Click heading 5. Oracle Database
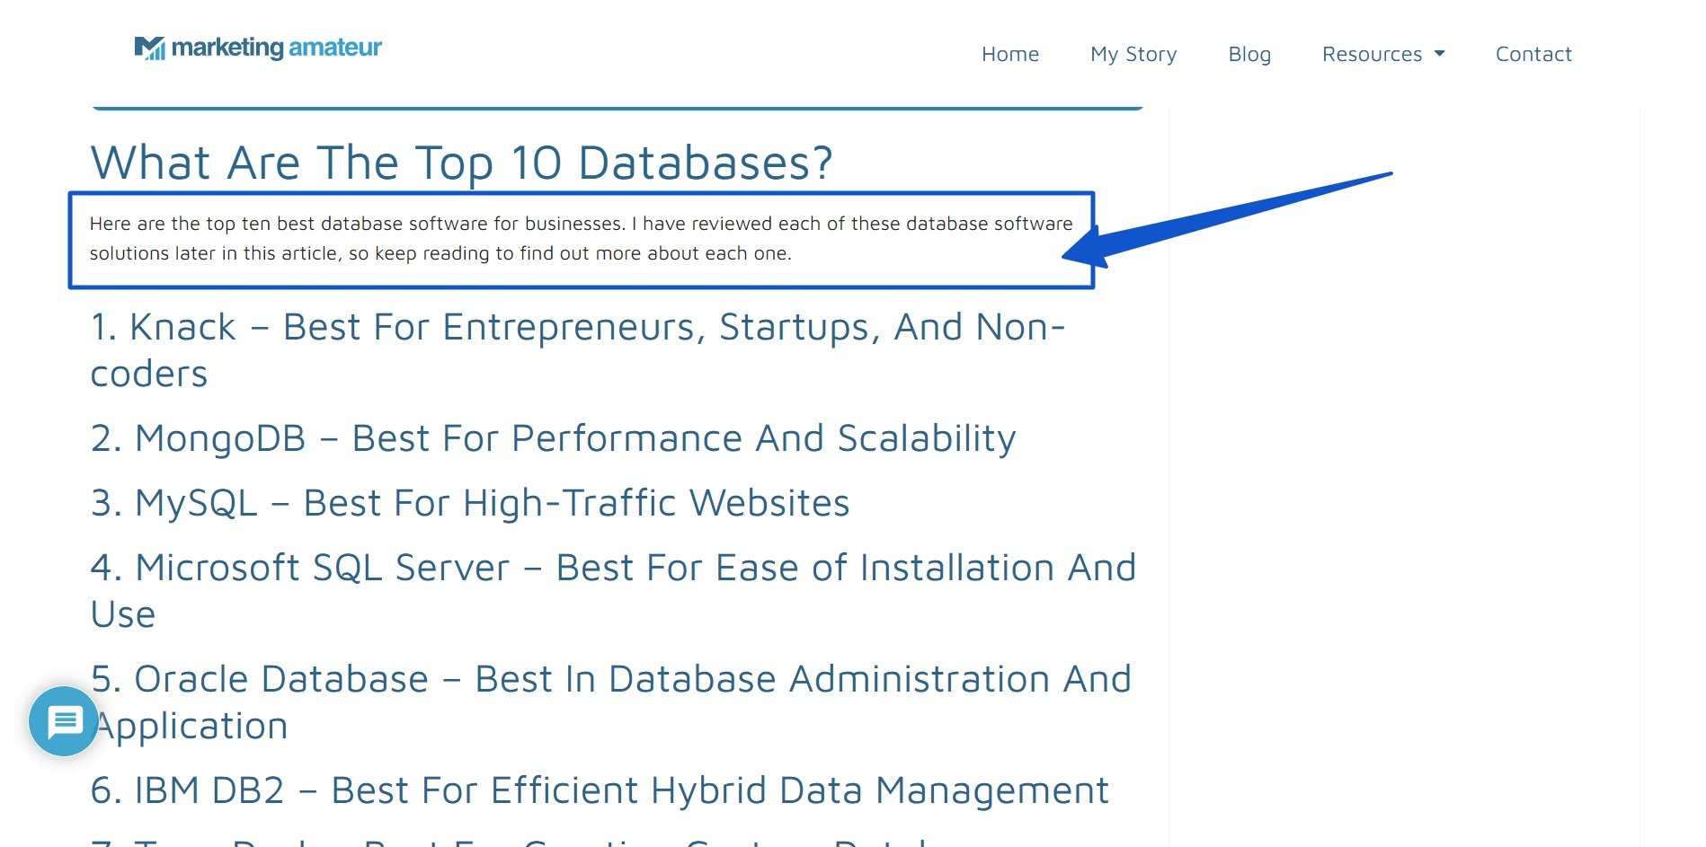This screenshot has width=1706, height=847. coord(611,702)
